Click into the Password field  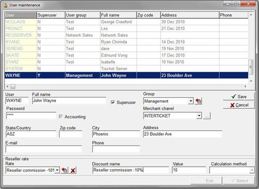(x=31, y=115)
